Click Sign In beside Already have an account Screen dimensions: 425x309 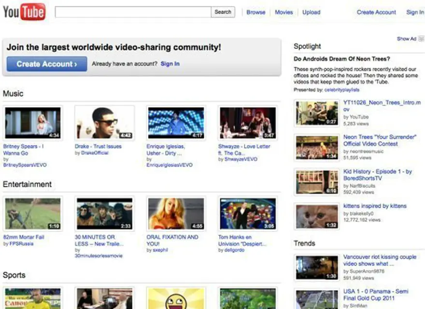170,64
